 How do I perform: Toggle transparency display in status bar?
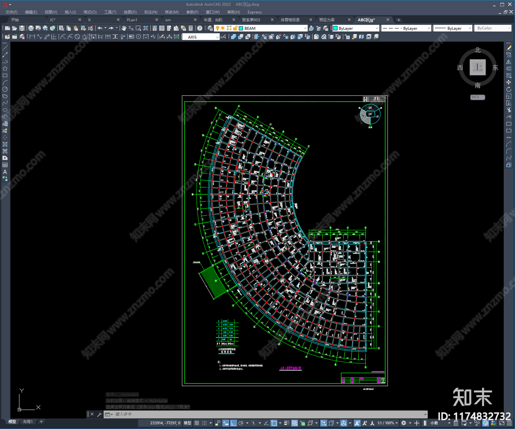tap(295, 423)
